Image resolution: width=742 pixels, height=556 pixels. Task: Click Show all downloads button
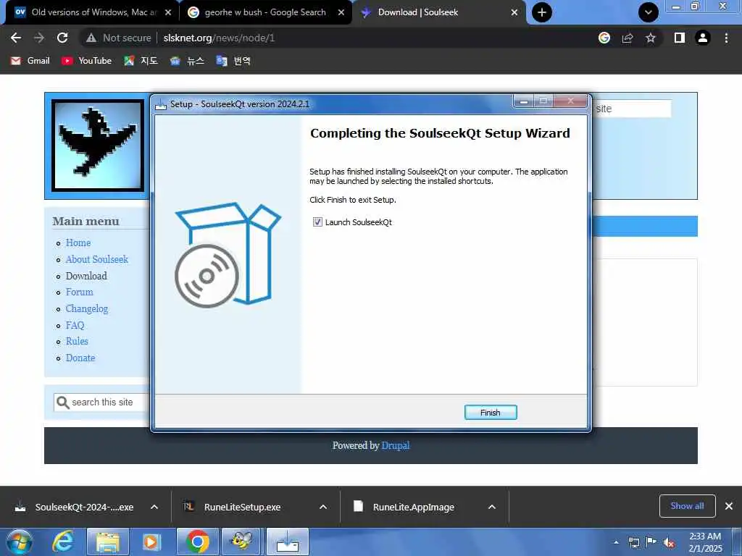point(687,506)
